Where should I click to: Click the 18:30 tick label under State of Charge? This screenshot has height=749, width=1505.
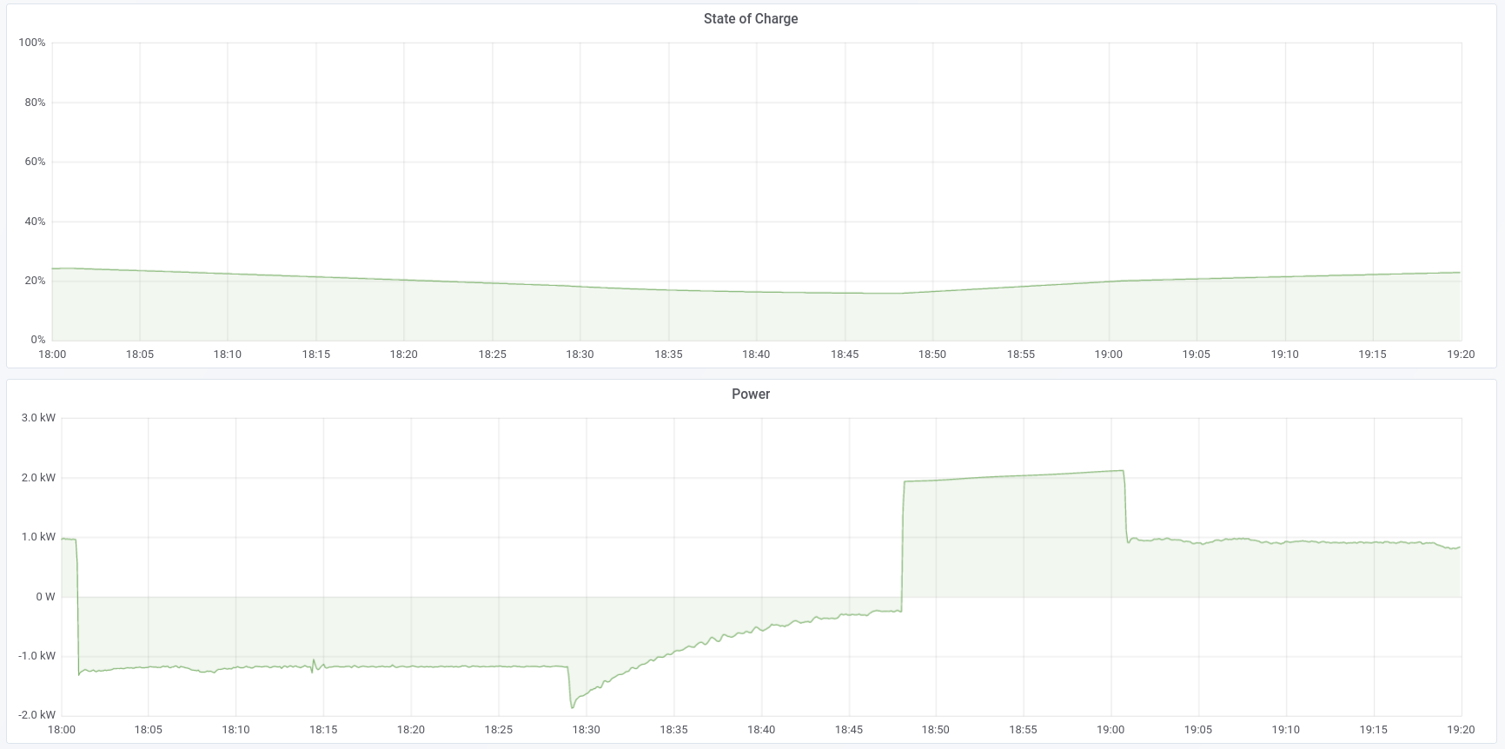point(580,355)
